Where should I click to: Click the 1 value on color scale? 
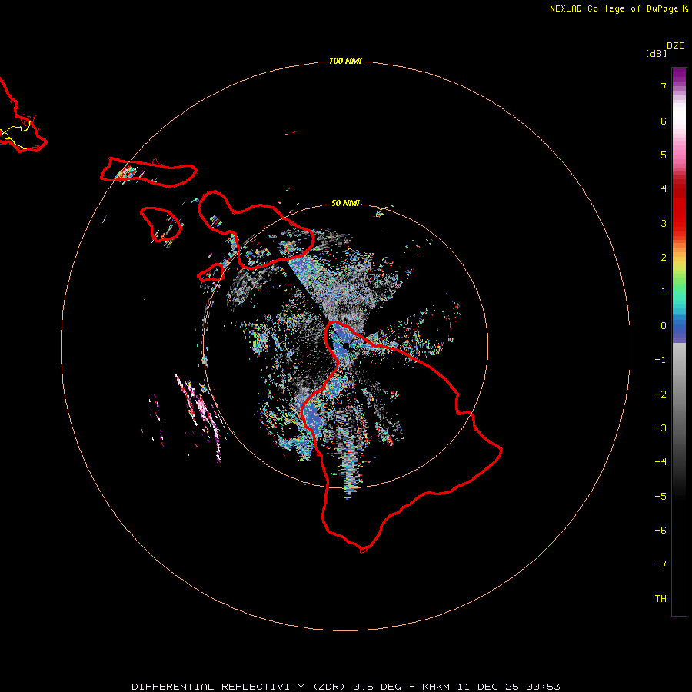point(664,291)
